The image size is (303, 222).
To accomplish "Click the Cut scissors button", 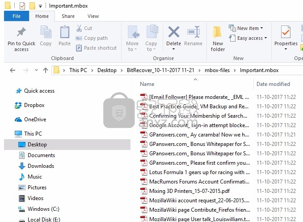I will tap(84, 28).
